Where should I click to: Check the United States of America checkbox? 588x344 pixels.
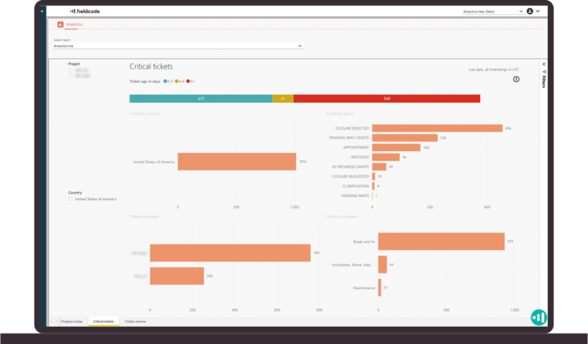point(70,199)
